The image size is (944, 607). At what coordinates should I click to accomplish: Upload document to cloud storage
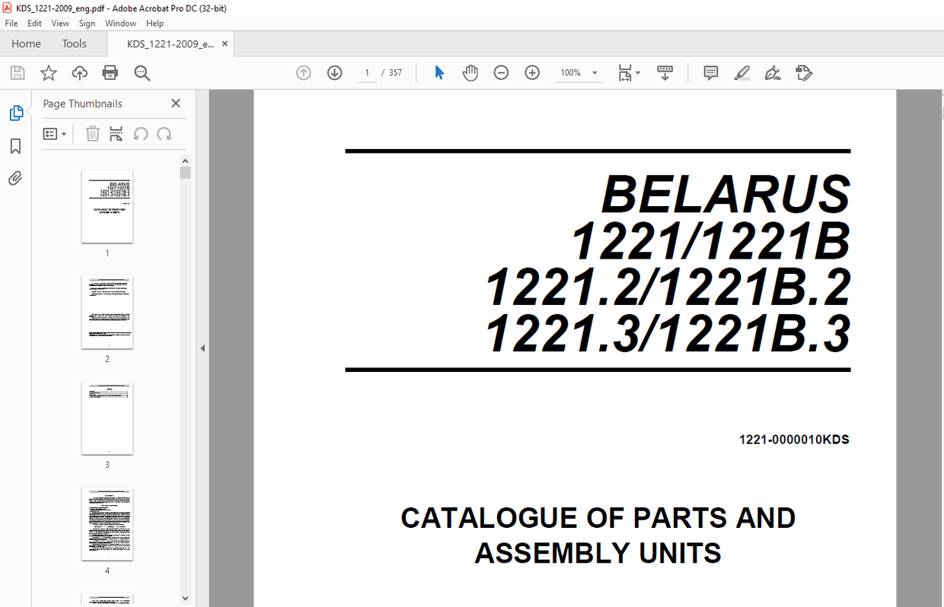79,72
